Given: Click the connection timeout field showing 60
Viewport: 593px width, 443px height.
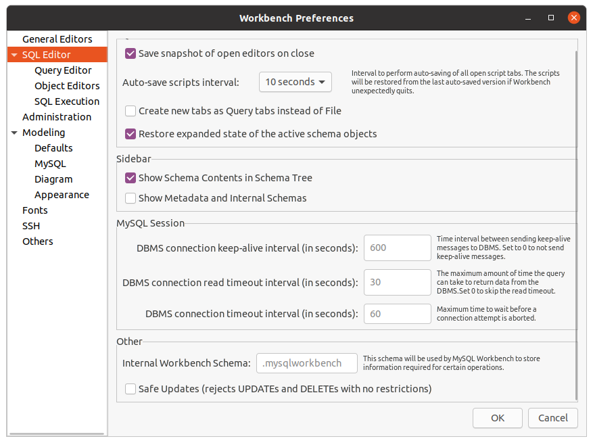Looking at the screenshot, I should (x=397, y=314).
